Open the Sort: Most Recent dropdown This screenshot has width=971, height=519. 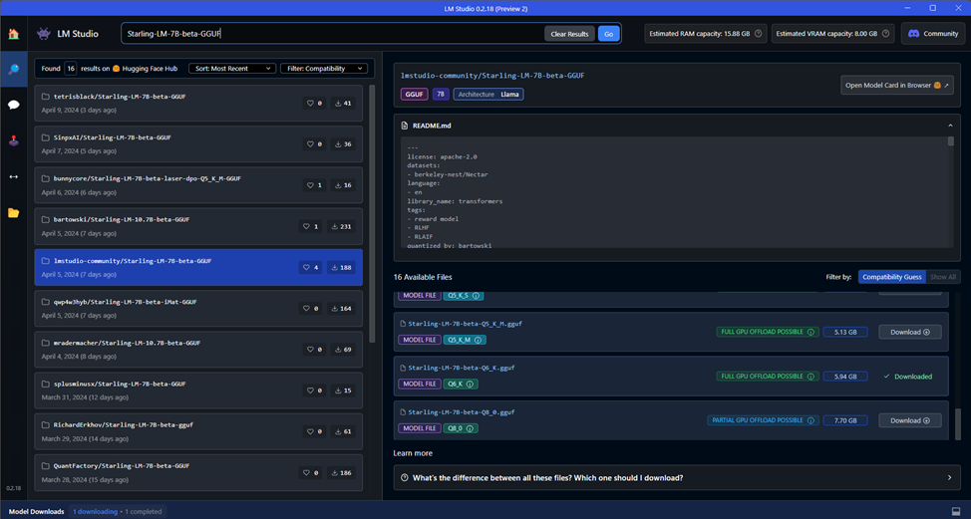click(231, 69)
